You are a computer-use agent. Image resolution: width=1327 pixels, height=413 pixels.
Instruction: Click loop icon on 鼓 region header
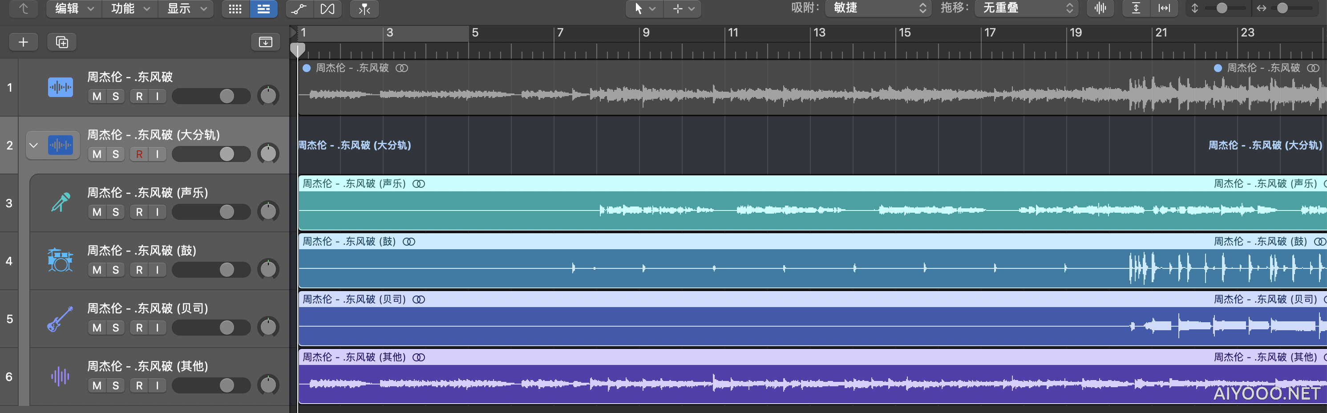click(x=409, y=242)
